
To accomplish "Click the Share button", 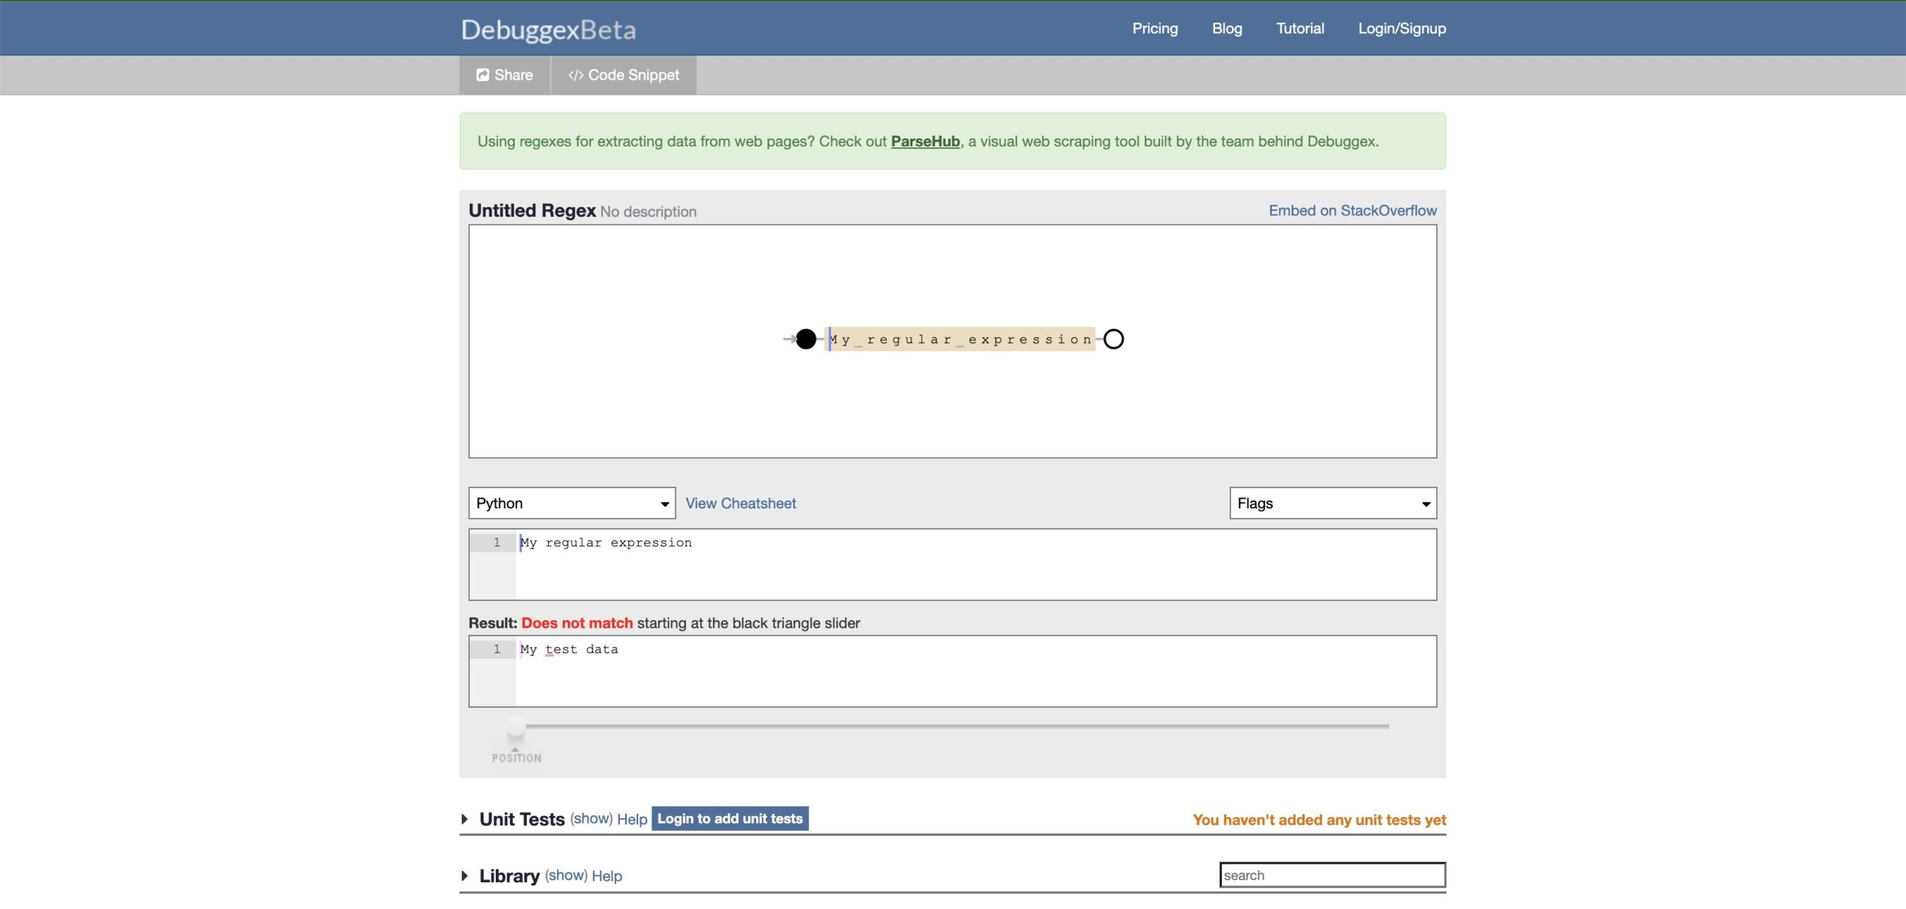I will 504,75.
